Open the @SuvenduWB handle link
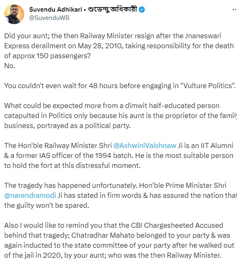Image resolution: width=237 pixels, height=266 pixels. tap(49, 18)
